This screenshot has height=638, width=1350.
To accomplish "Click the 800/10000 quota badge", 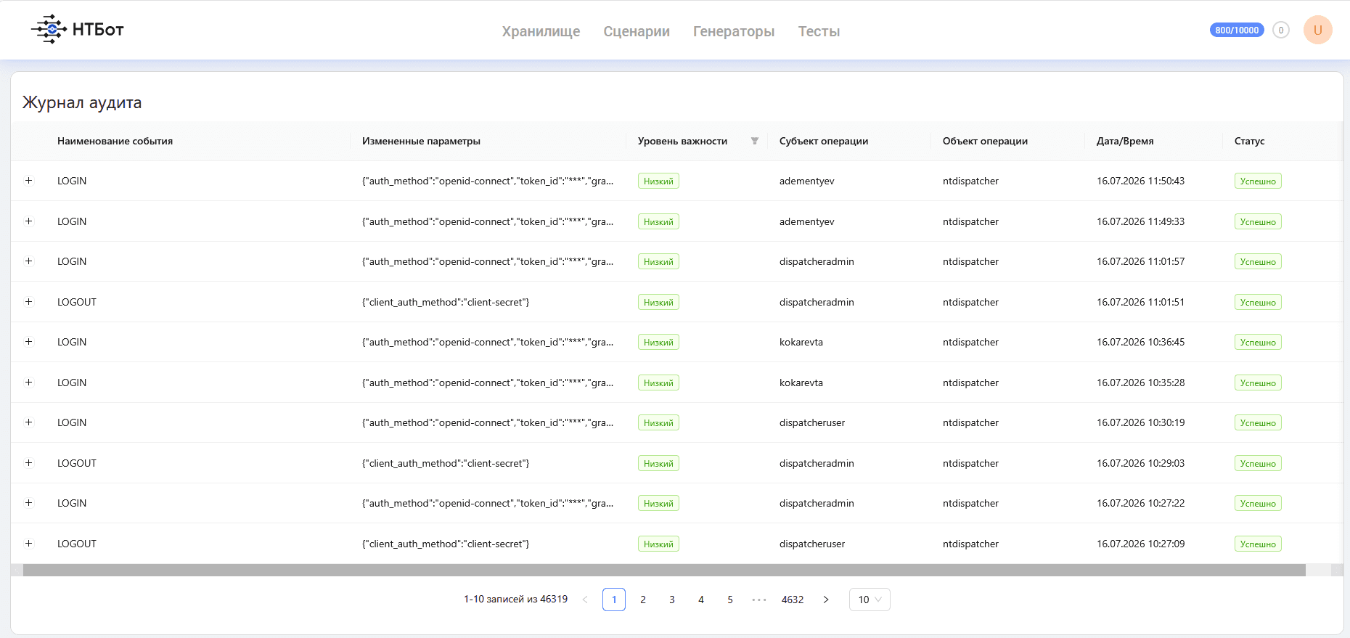I will tap(1237, 30).
